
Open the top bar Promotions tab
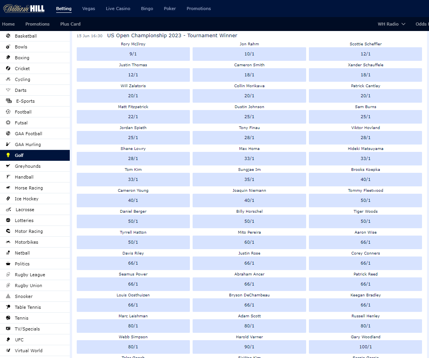point(199,9)
